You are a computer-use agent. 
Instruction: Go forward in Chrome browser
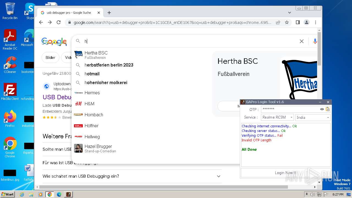pos(50,22)
